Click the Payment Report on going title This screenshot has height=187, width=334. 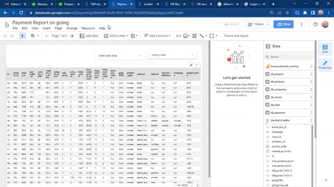coord(41,22)
